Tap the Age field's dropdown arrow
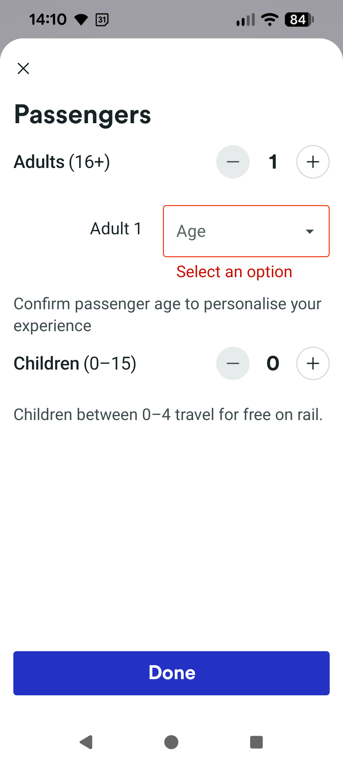The image size is (343, 762). (310, 231)
